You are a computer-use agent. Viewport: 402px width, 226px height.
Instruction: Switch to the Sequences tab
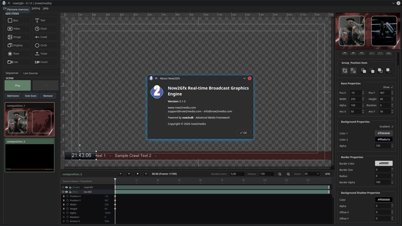point(12,73)
